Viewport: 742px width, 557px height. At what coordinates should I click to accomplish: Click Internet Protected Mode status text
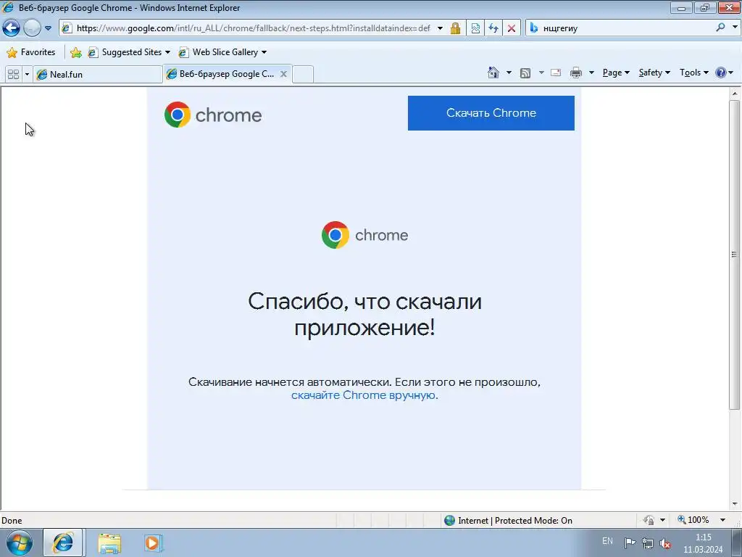[515, 521]
